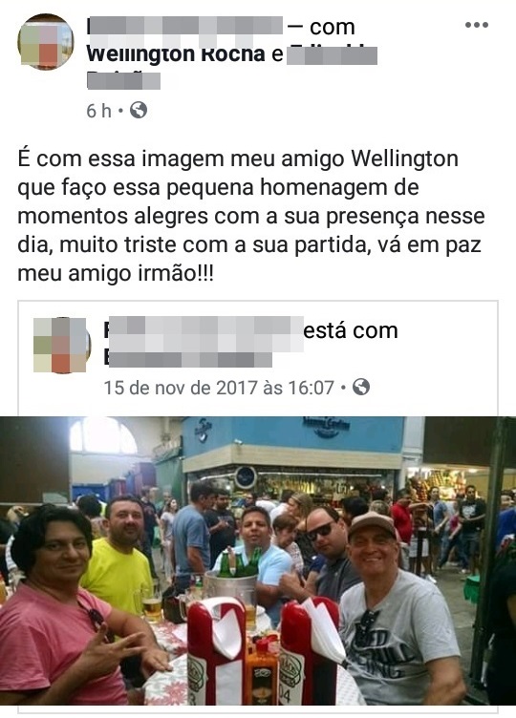Open the three-dot post options menu

[x=477, y=25]
